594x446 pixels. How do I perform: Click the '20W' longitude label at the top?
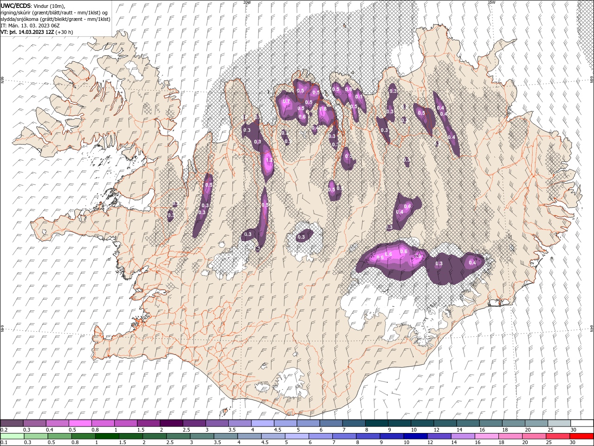pos(247,2)
